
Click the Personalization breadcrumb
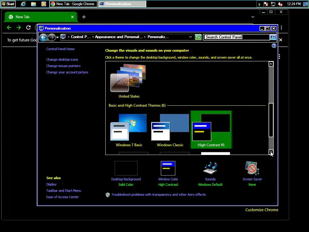[158, 37]
